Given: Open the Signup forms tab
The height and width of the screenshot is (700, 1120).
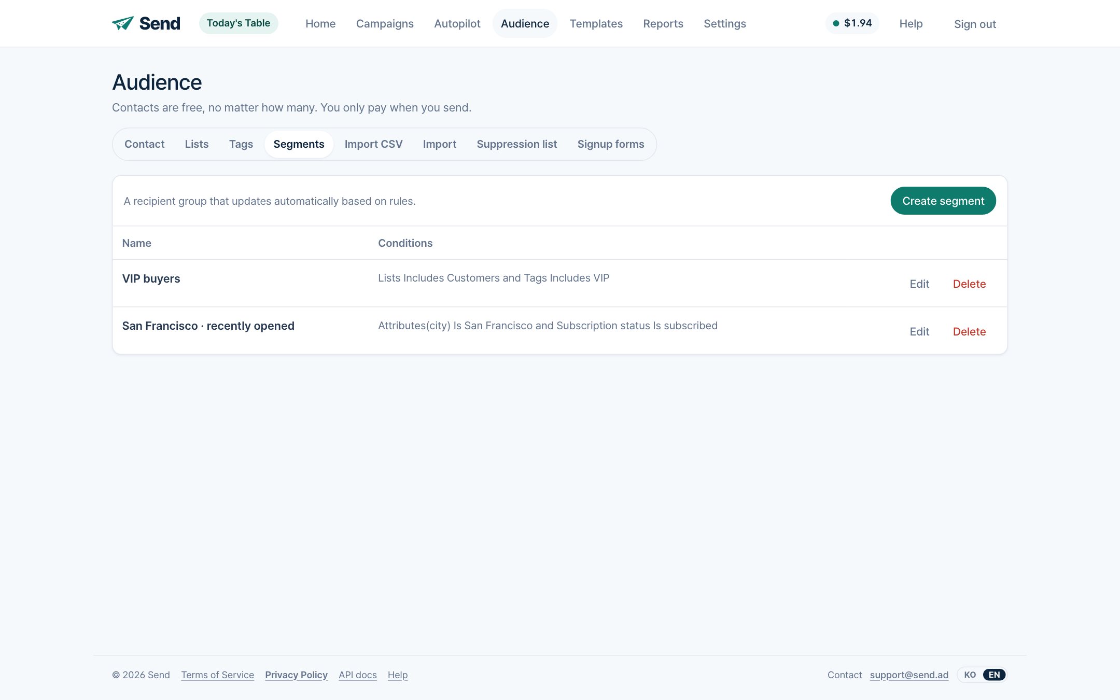Looking at the screenshot, I should tap(611, 144).
